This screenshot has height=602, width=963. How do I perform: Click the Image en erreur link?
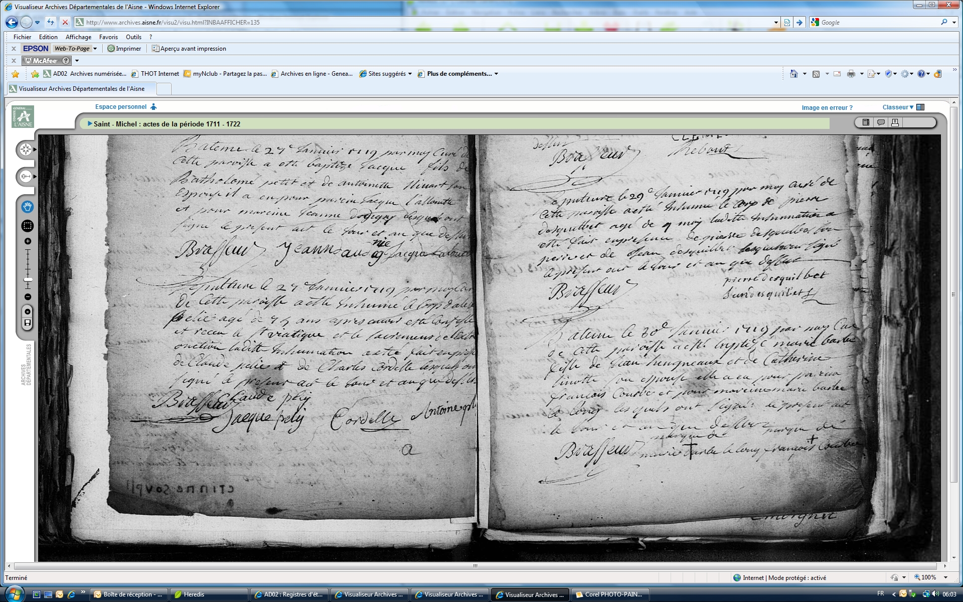pos(827,108)
